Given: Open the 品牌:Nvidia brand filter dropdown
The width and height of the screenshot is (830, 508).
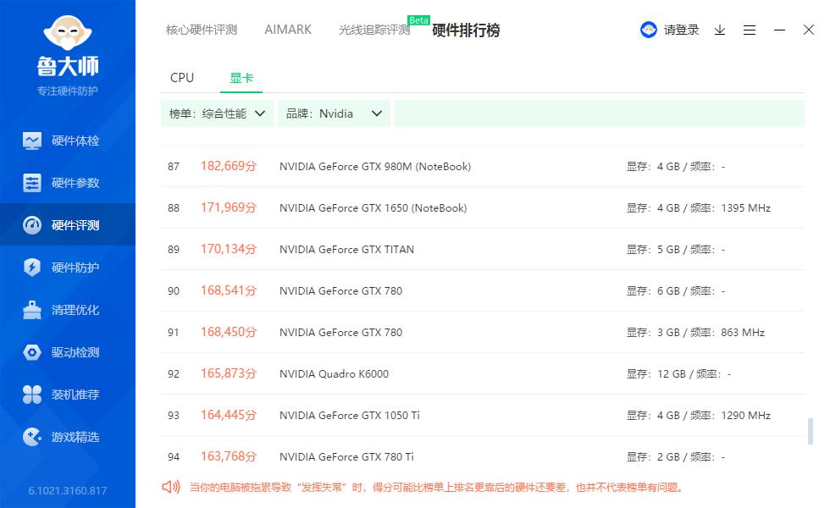Looking at the screenshot, I should click(x=333, y=112).
